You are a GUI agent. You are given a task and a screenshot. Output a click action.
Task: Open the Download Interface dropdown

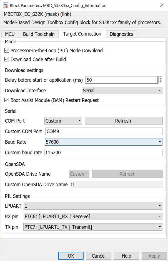click(122, 91)
